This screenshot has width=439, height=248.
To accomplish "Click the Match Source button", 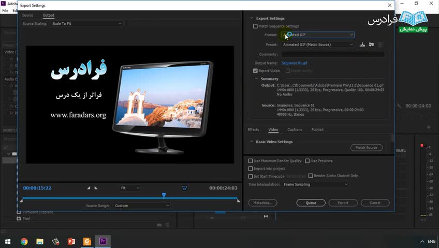I will tap(367, 147).
